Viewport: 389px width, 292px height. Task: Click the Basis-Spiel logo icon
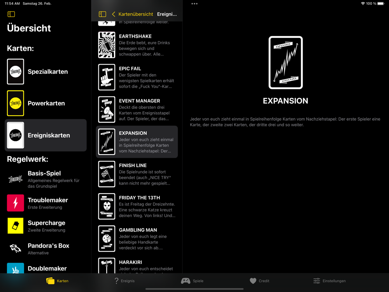pyautogui.click(x=16, y=179)
